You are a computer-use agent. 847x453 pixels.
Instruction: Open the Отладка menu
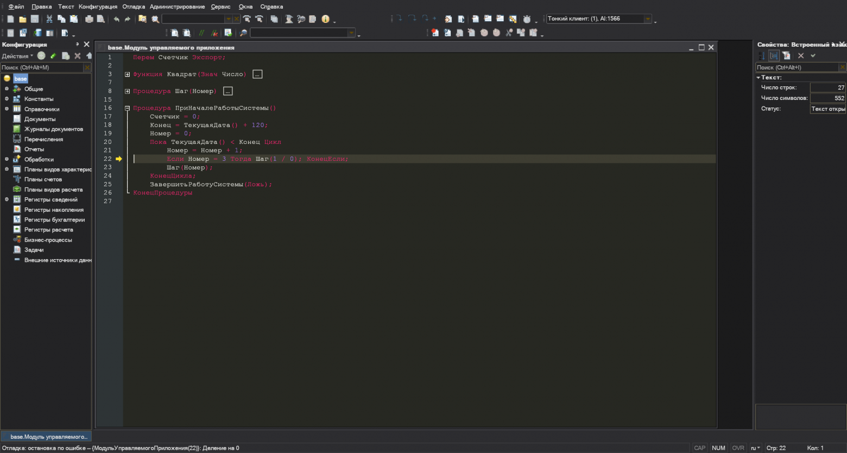134,7
